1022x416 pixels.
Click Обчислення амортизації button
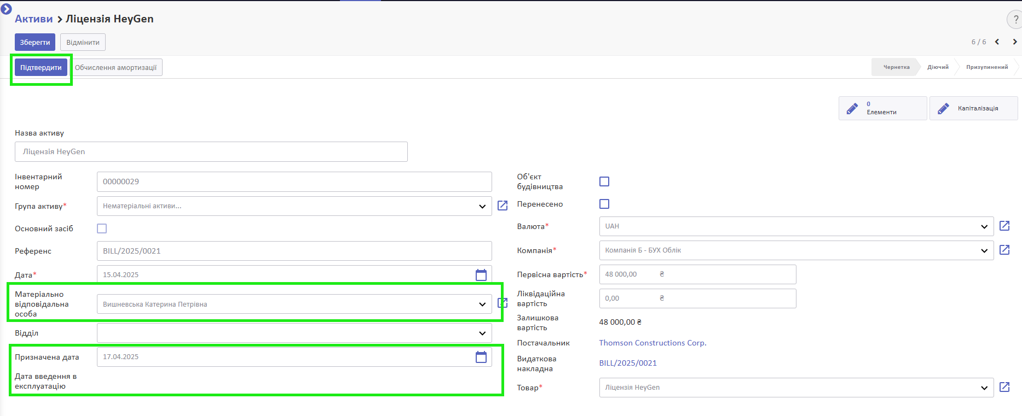coord(116,67)
